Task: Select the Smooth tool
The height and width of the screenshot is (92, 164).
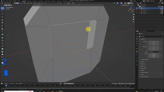Action: tap(2, 54)
